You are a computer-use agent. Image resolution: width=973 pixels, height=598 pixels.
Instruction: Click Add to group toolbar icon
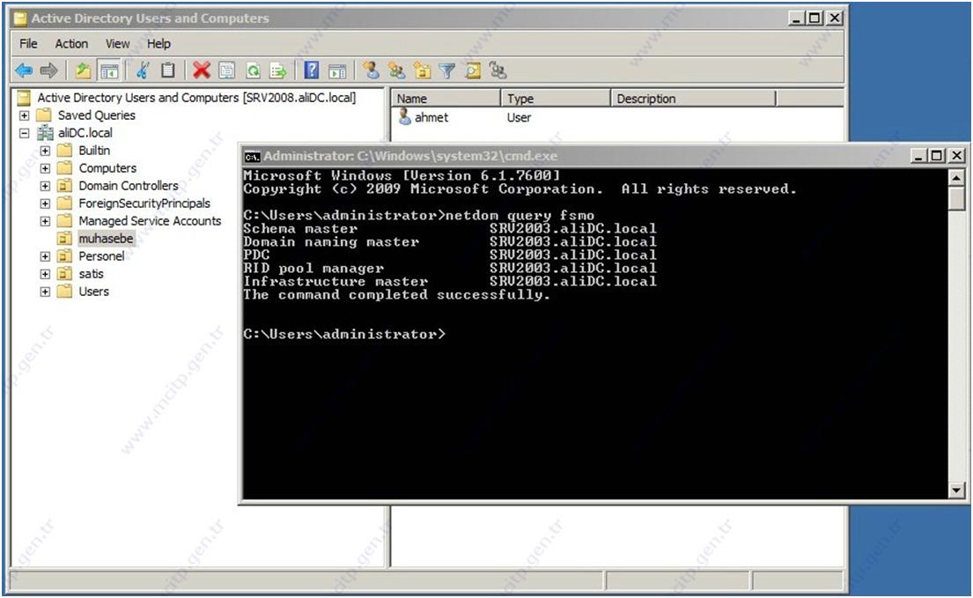click(498, 70)
